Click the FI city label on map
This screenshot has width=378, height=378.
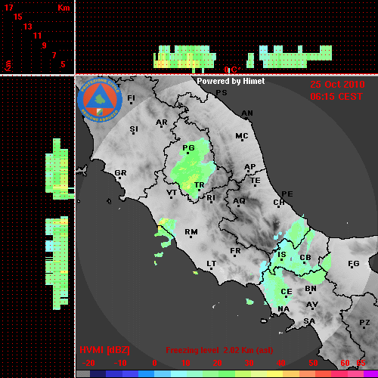[x=131, y=98]
